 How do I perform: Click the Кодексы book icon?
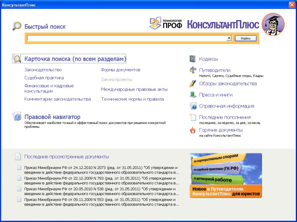pos(192,59)
